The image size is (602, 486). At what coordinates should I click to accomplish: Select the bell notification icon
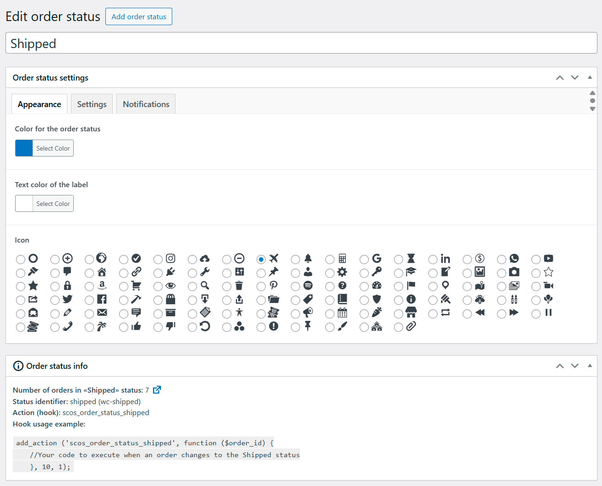coord(296,259)
